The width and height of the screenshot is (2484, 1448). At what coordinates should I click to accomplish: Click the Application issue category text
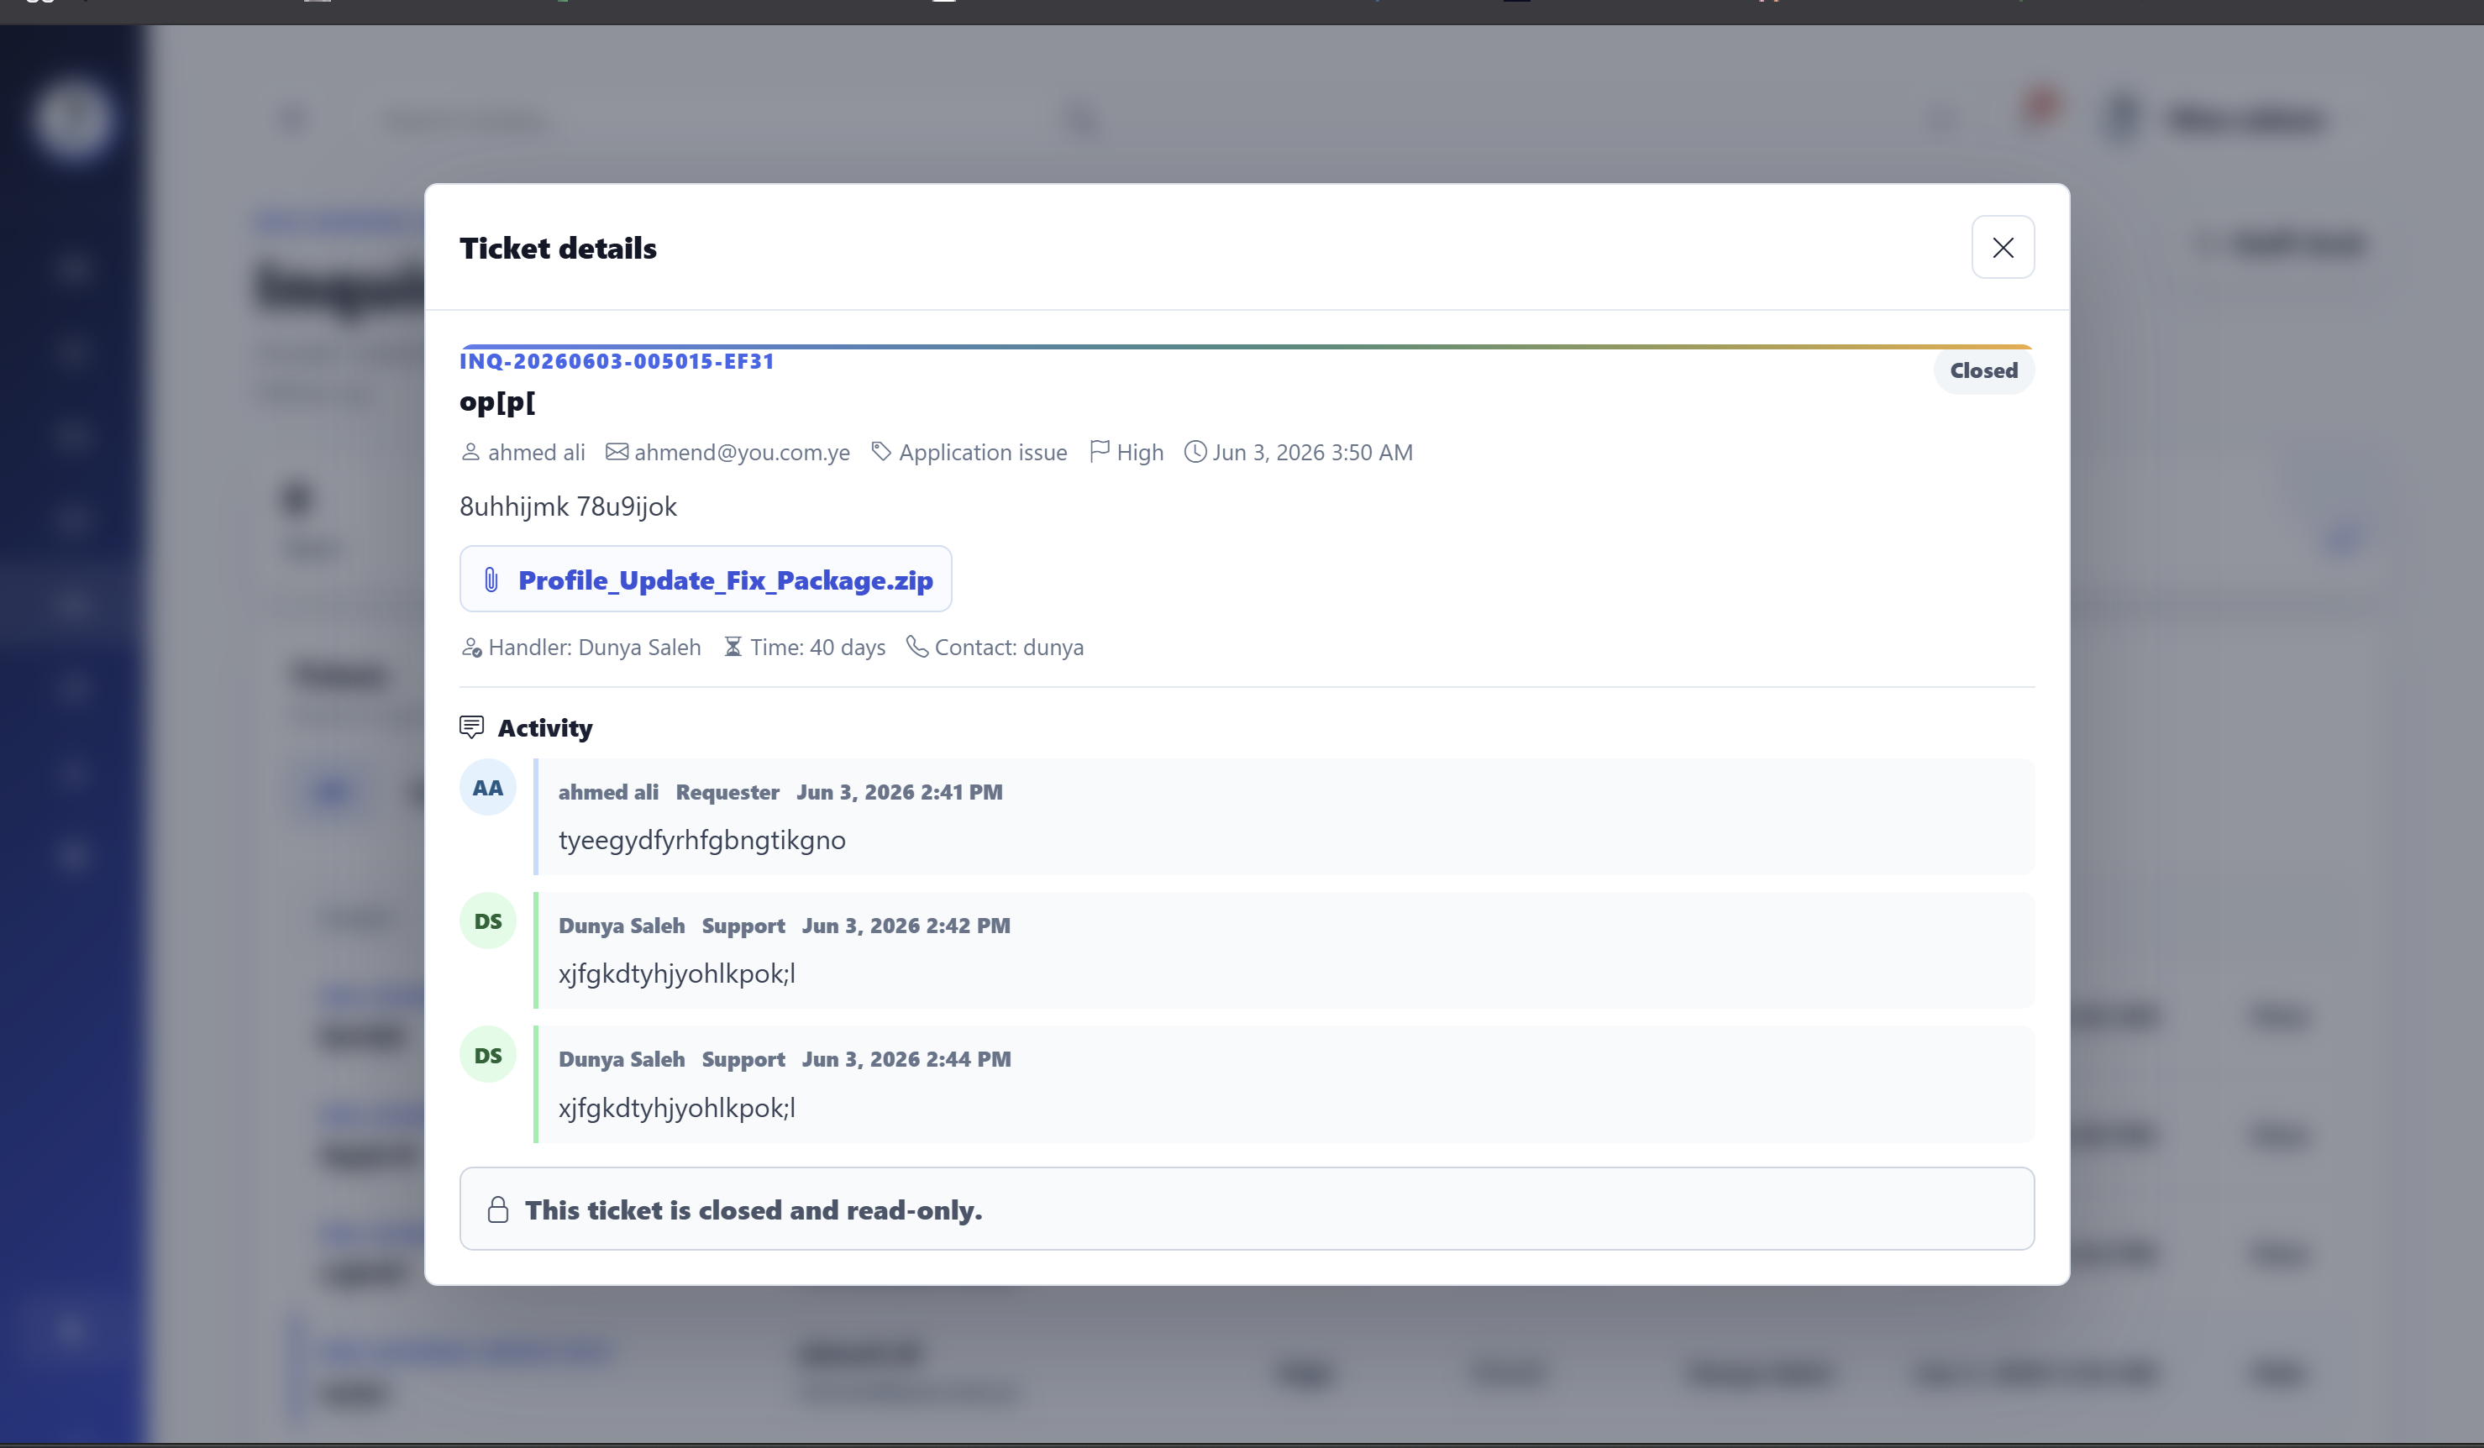[983, 453]
